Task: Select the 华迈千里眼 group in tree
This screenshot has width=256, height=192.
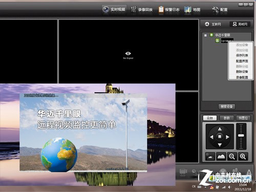Action: pos(222,35)
